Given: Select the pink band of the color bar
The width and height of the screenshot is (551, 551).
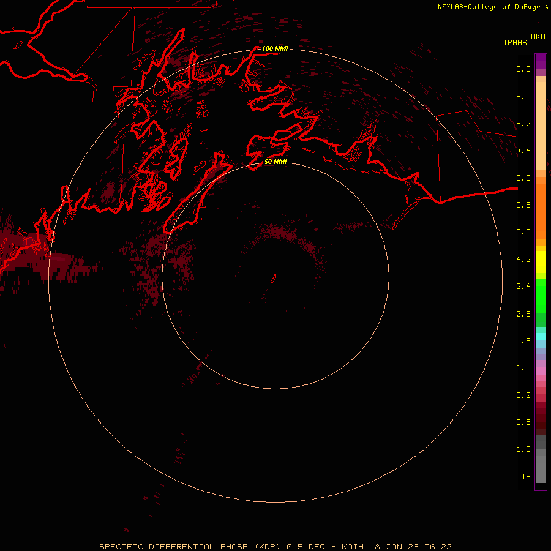Looking at the screenshot, I should click(x=541, y=371).
